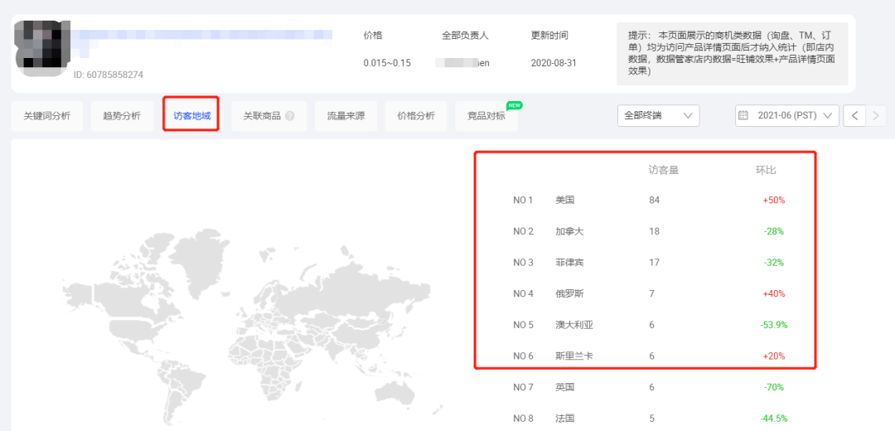Image resolution: width=895 pixels, height=431 pixels.
Task: Click the 价格 label
Action: (373, 36)
